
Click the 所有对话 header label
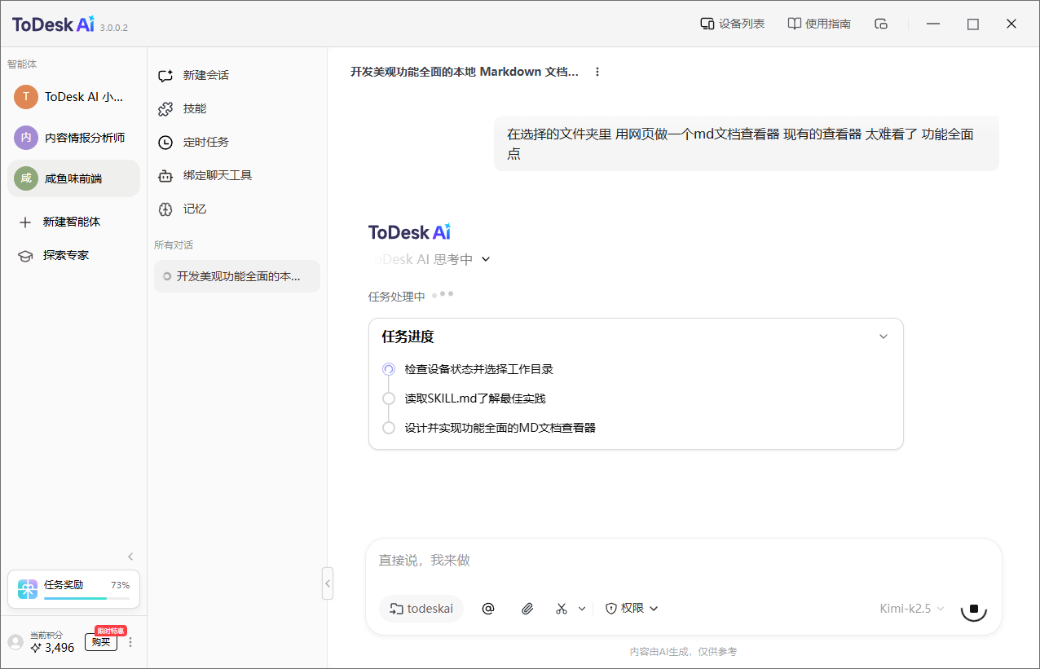click(x=174, y=244)
